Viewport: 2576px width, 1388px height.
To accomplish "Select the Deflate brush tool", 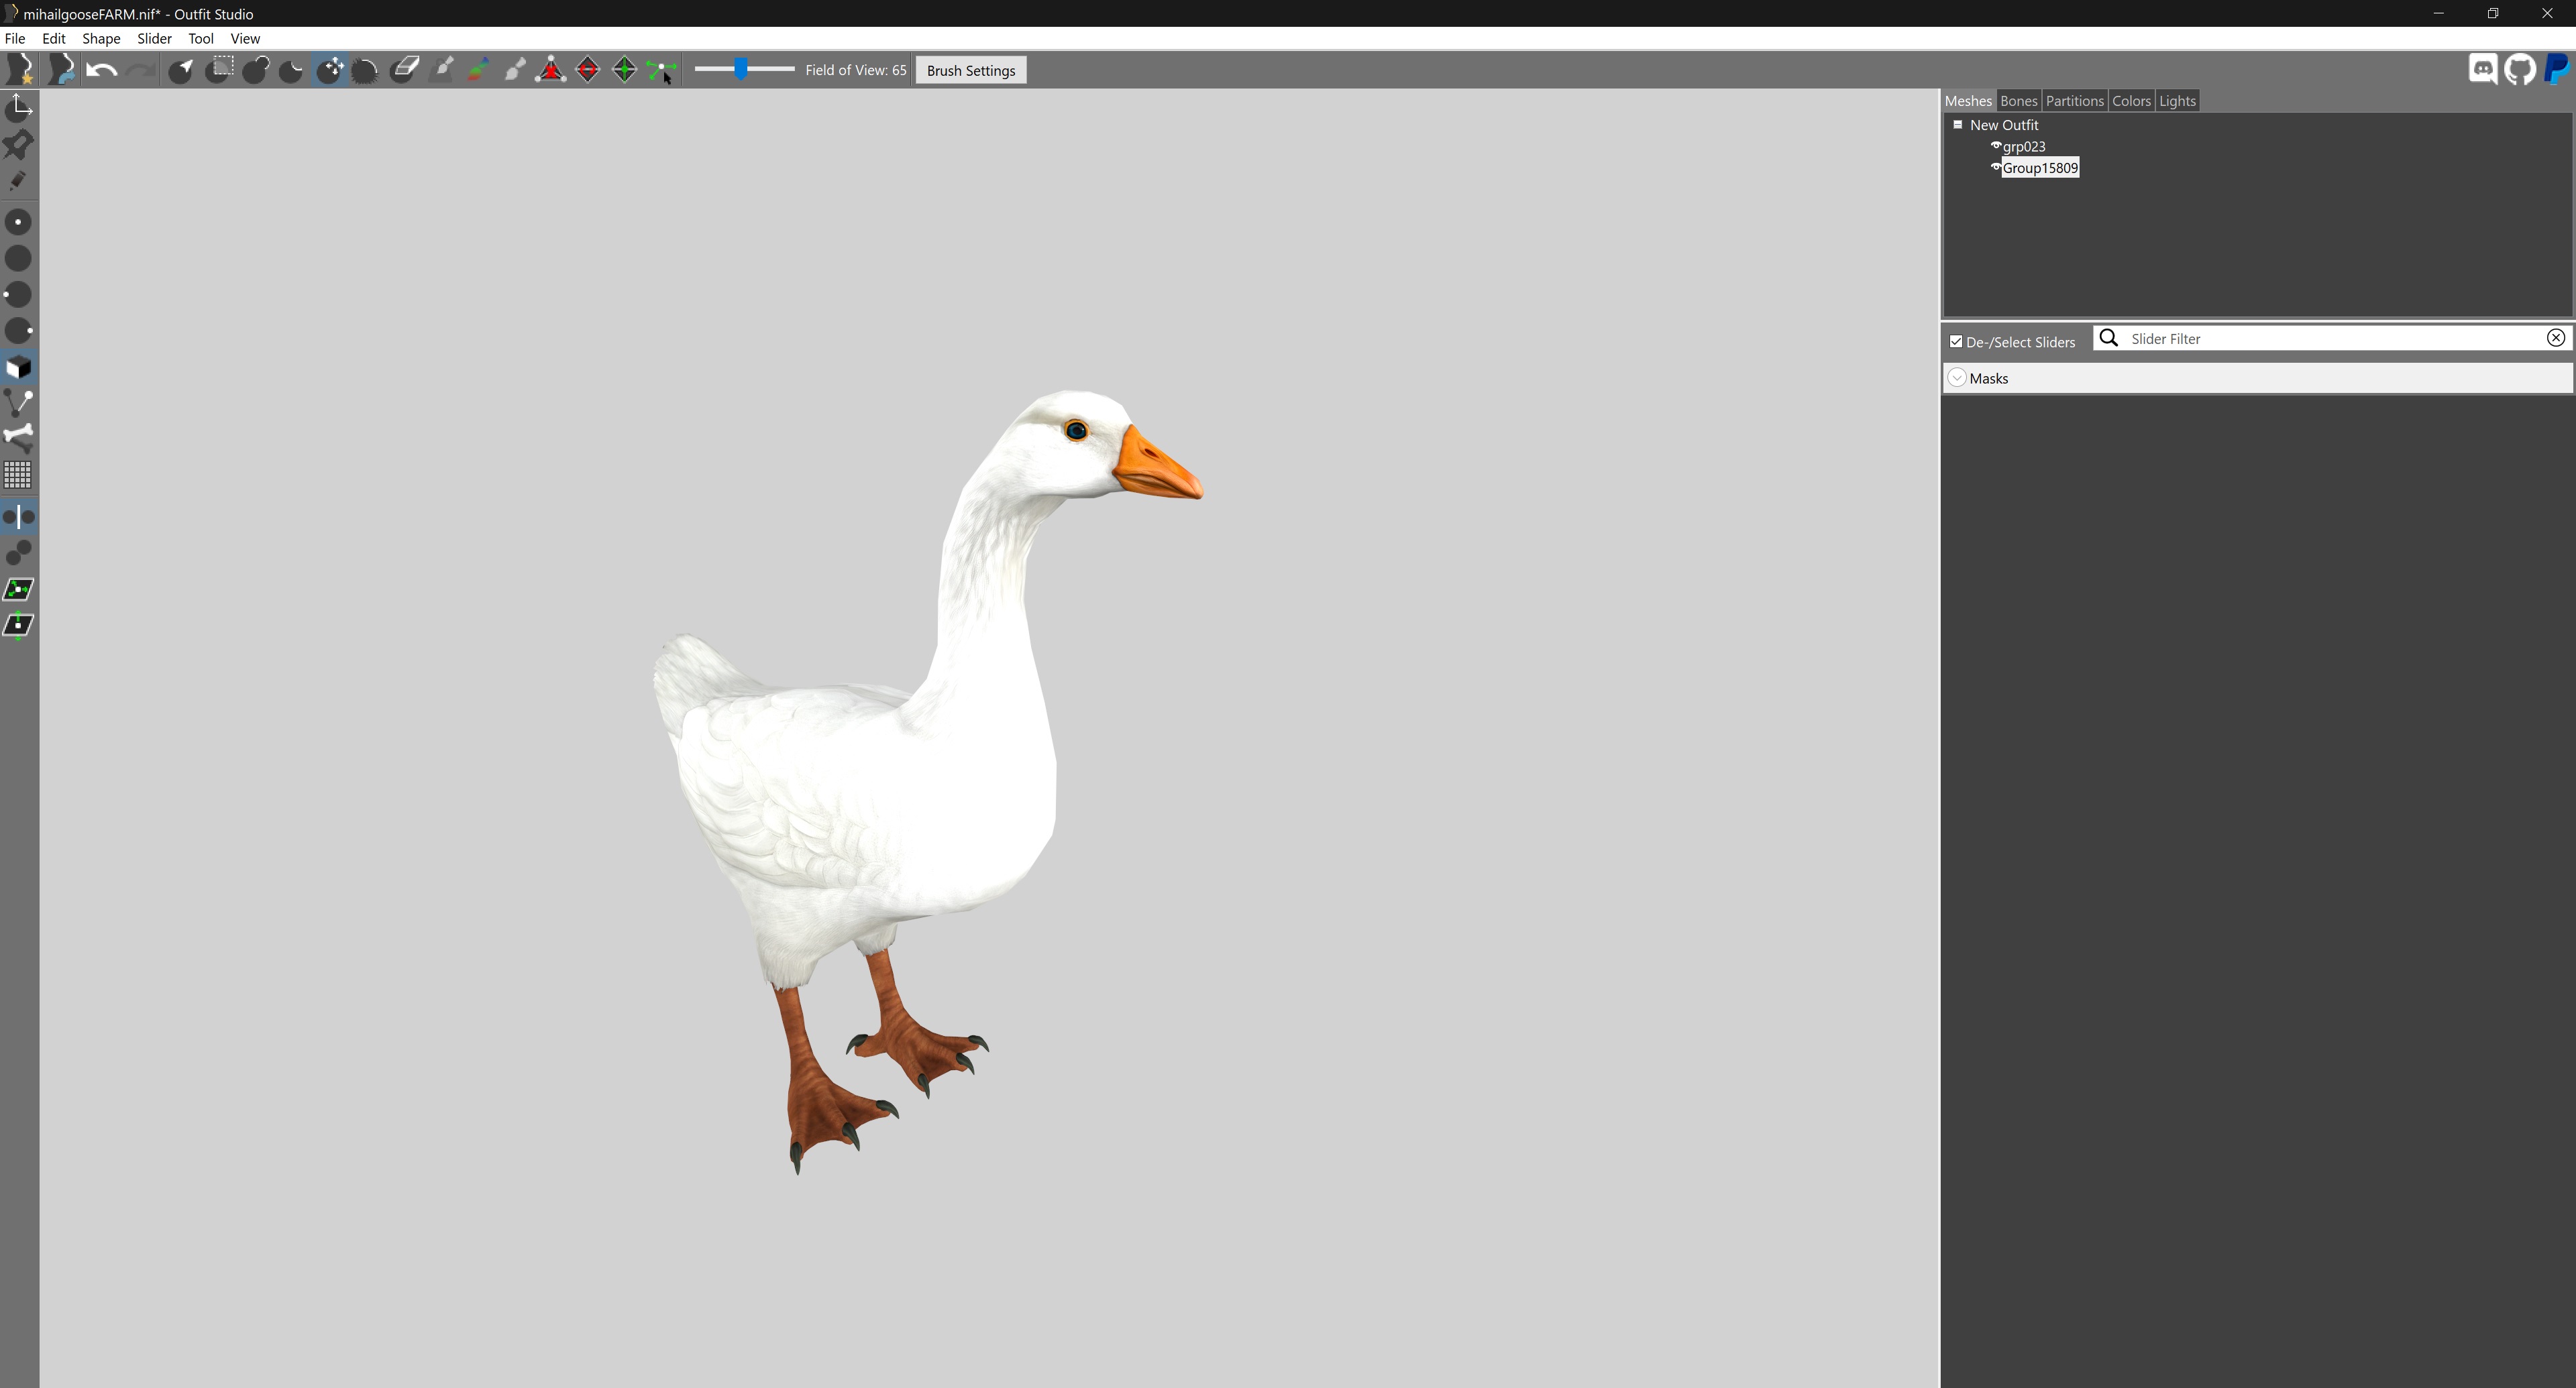I will pyautogui.click(x=292, y=70).
